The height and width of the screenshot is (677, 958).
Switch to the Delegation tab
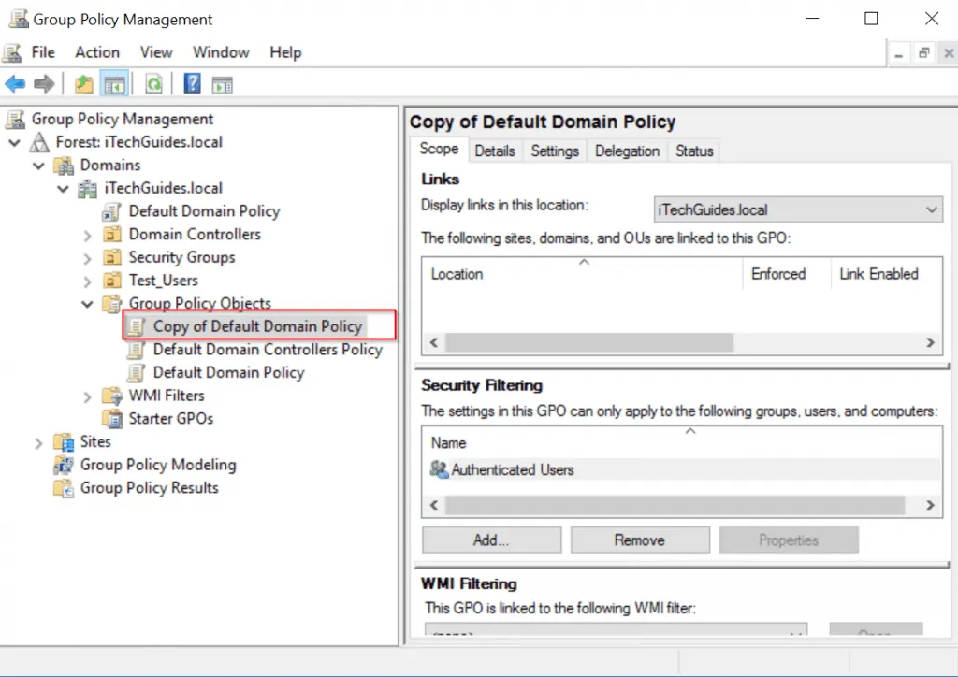(x=627, y=151)
